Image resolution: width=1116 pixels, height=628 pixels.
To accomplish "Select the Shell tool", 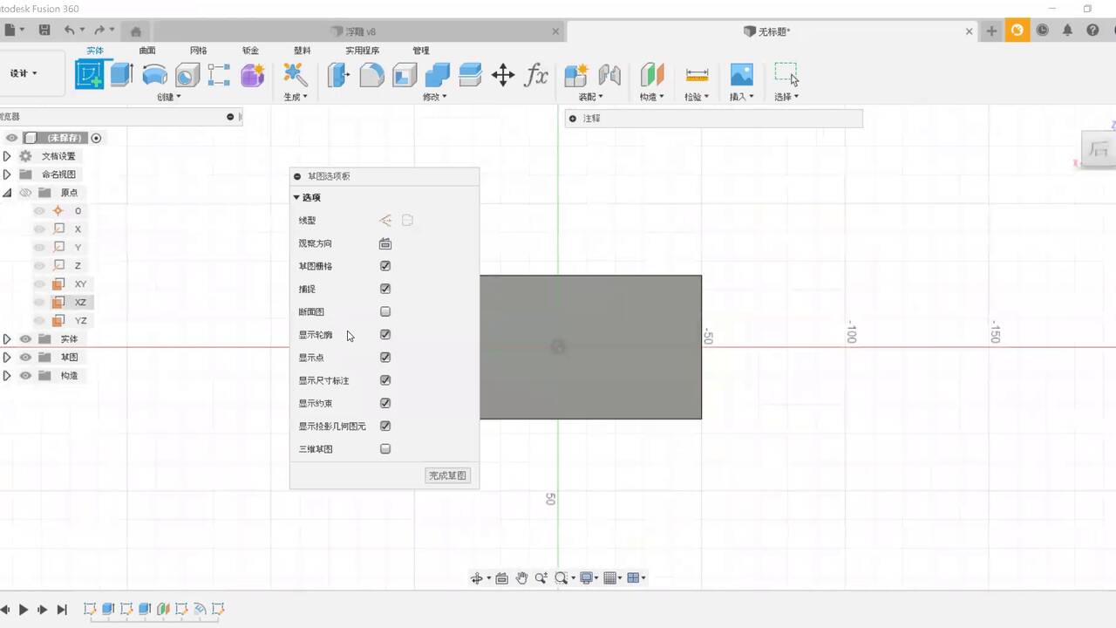I will [x=405, y=75].
